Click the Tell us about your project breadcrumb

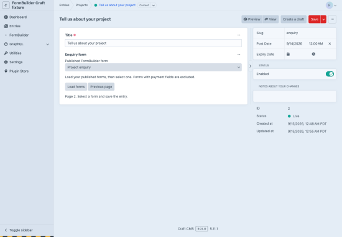click(x=117, y=5)
